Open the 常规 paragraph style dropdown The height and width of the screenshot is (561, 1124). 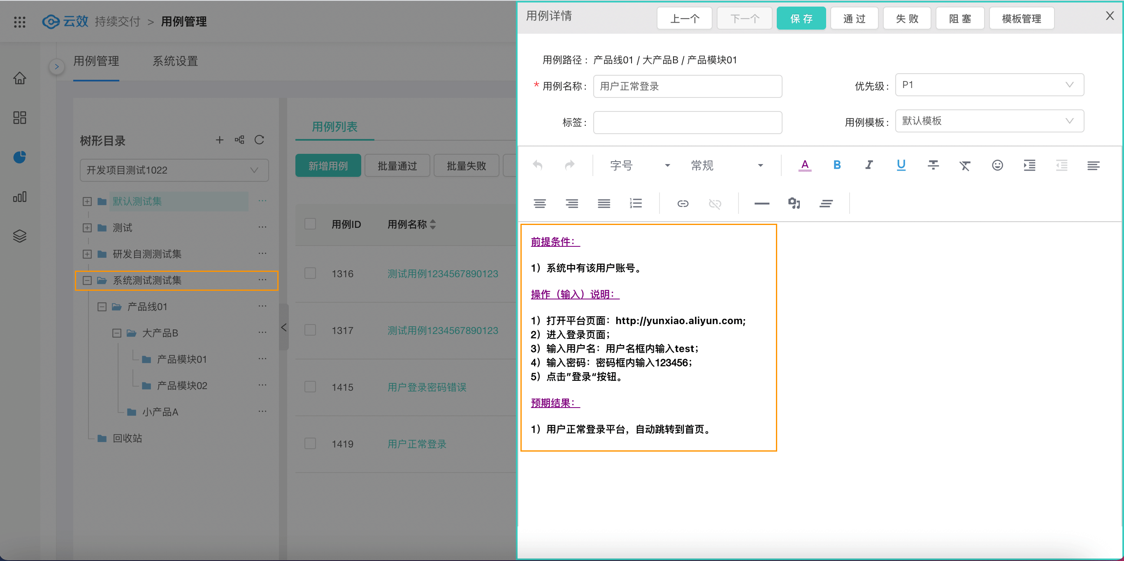point(727,165)
